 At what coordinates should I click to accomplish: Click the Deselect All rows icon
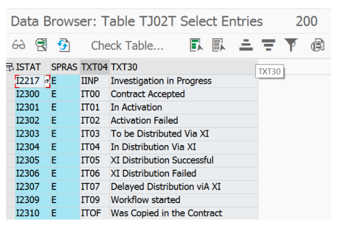218,45
